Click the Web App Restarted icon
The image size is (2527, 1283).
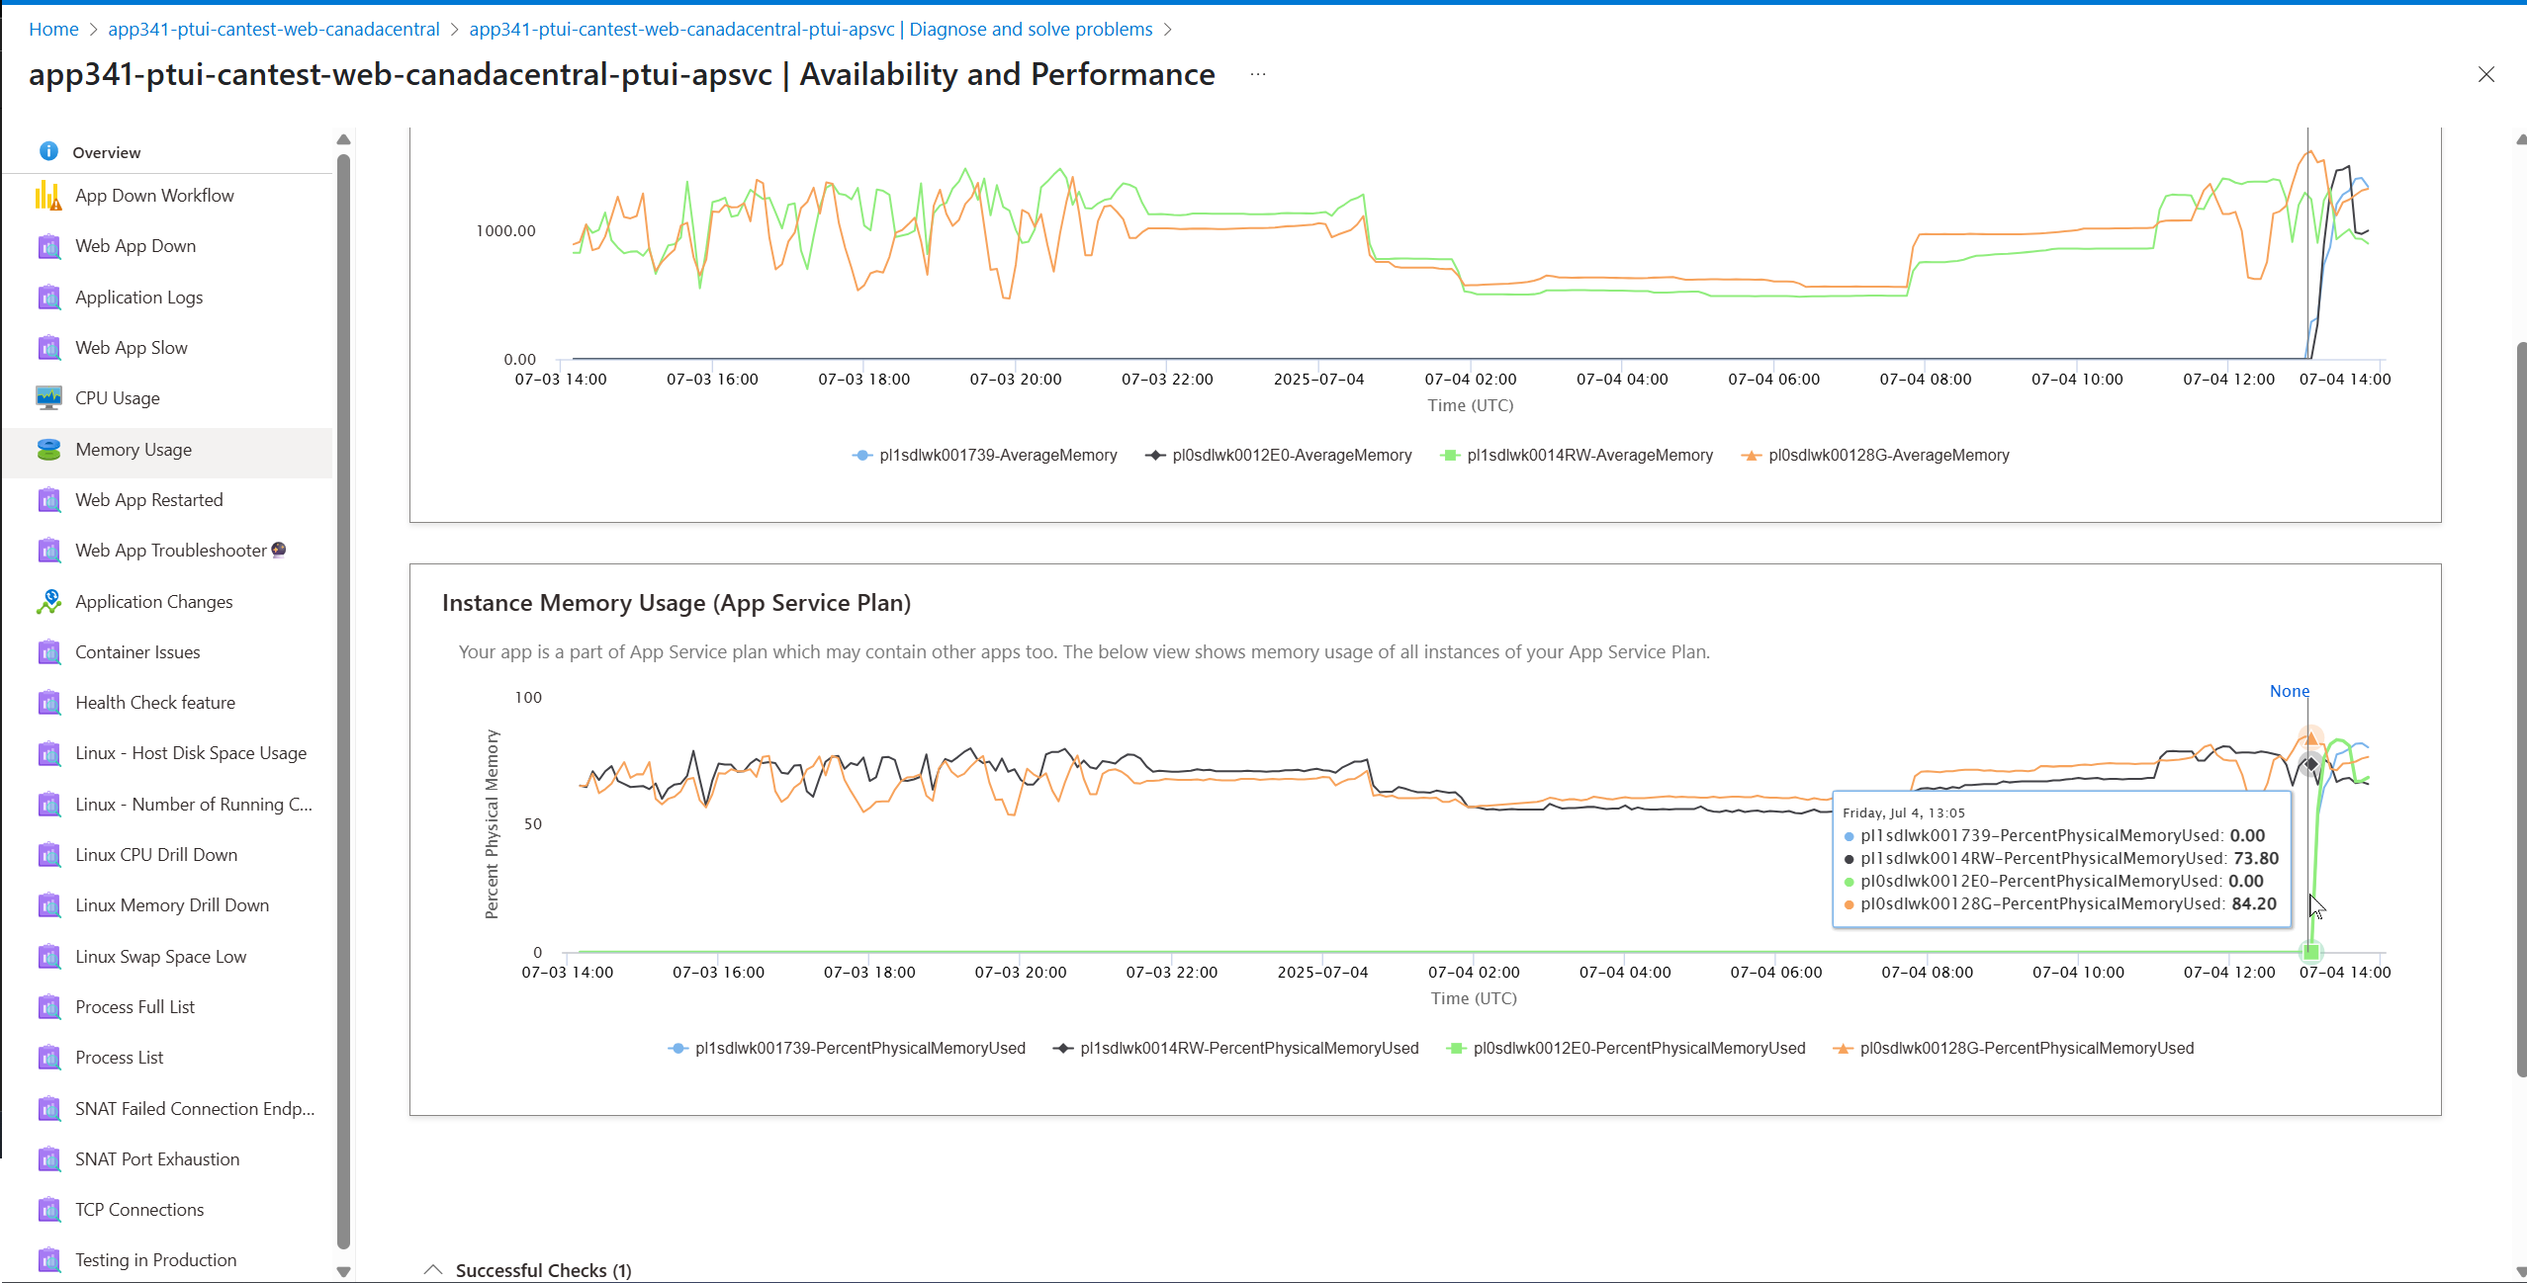[x=48, y=500]
